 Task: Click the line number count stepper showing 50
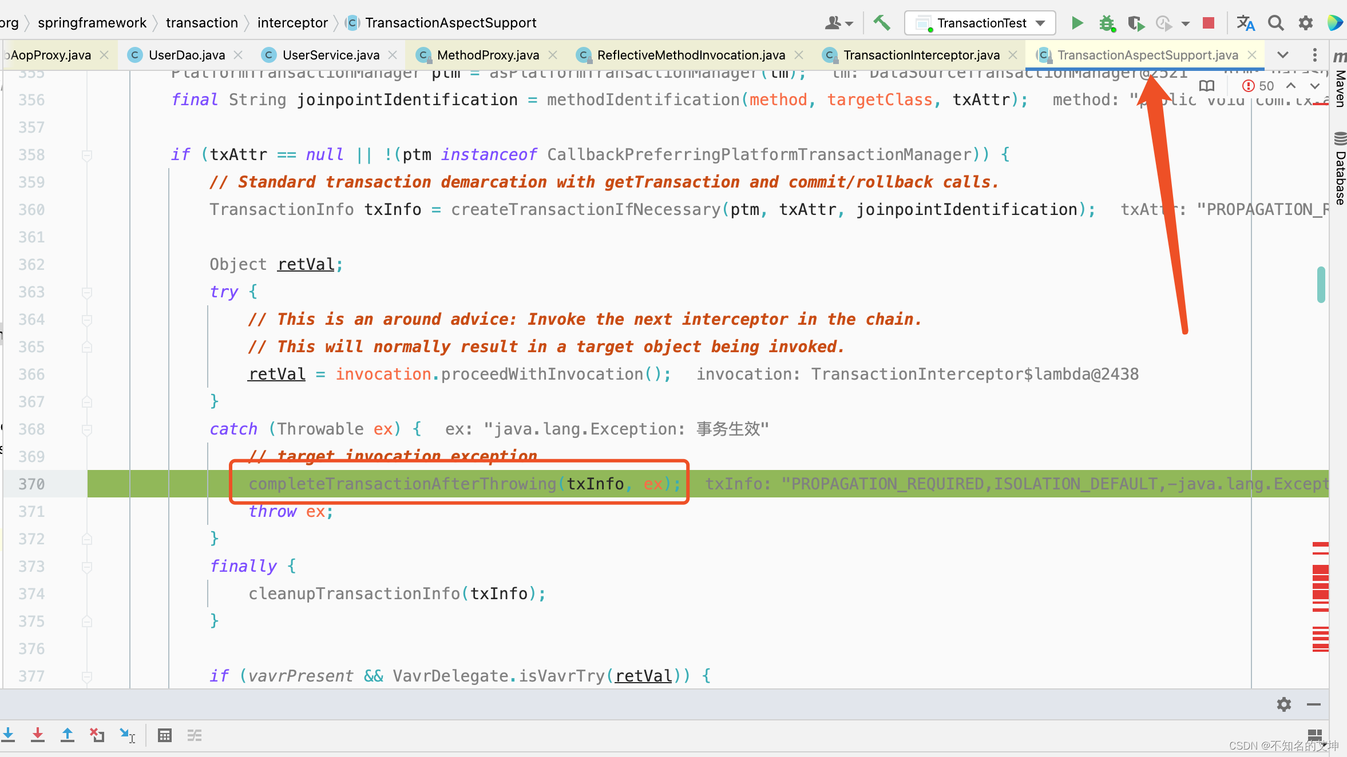pos(1261,85)
